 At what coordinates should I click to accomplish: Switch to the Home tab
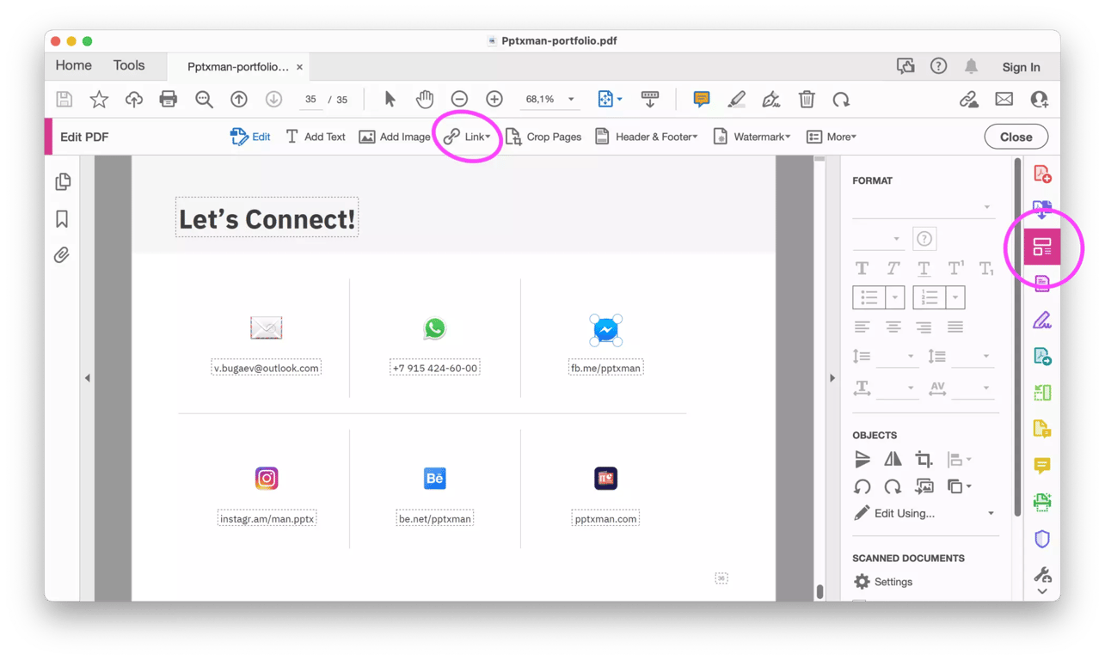click(74, 66)
